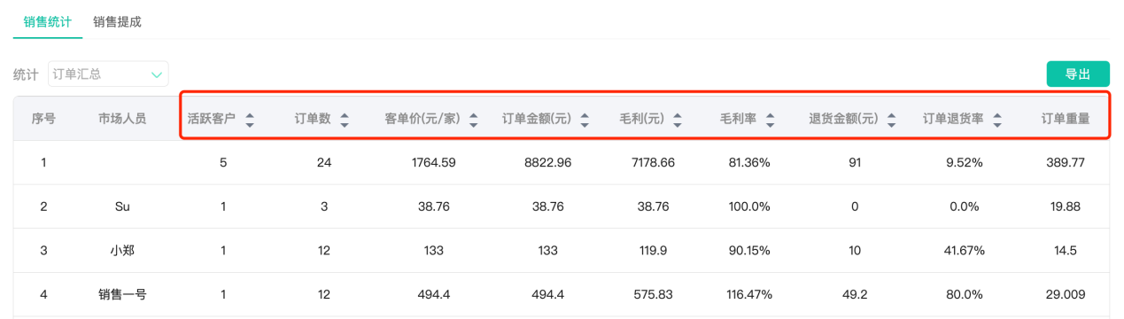Click the 序号 column header
The height and width of the screenshot is (319, 1124).
tap(43, 119)
